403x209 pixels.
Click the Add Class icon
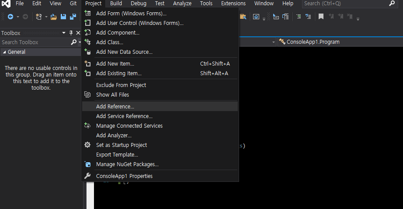pos(87,42)
